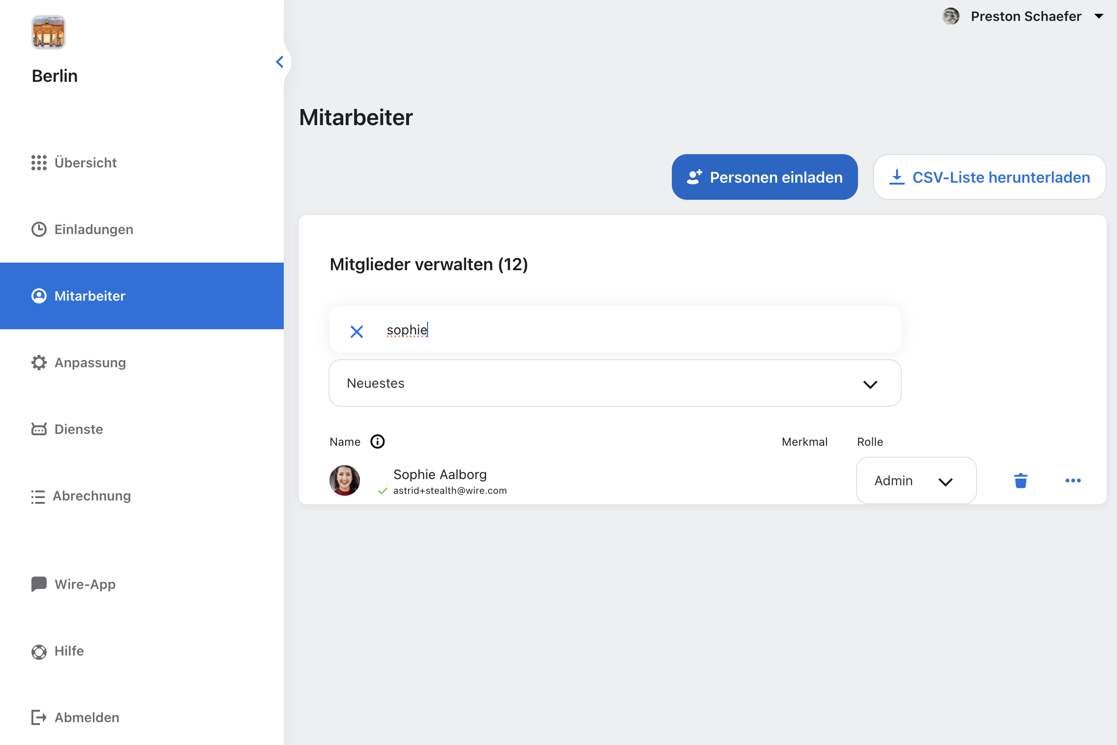The image size is (1117, 745).
Task: Click the Berlin team name
Action: tap(55, 76)
